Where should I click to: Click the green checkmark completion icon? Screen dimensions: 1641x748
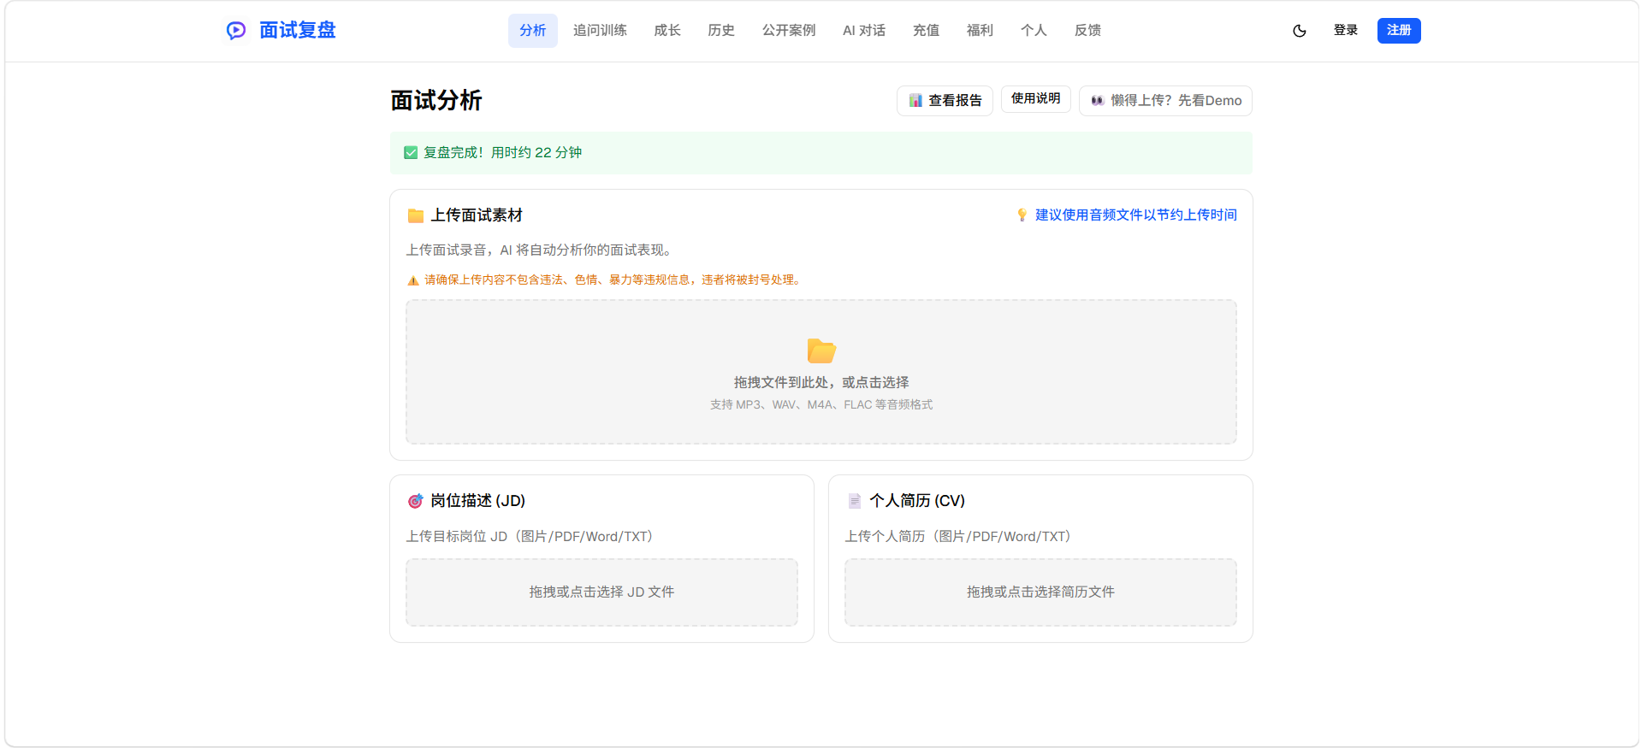[411, 153]
